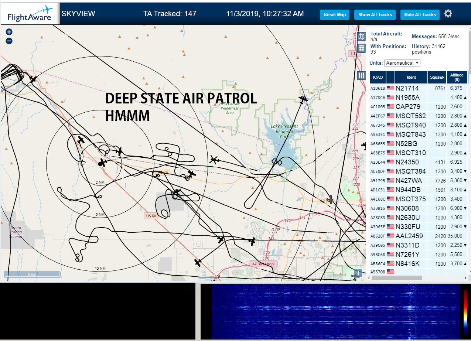The image size is (471, 341).
Task: Select MSQT310 in the aircraft list
Action: (419, 153)
